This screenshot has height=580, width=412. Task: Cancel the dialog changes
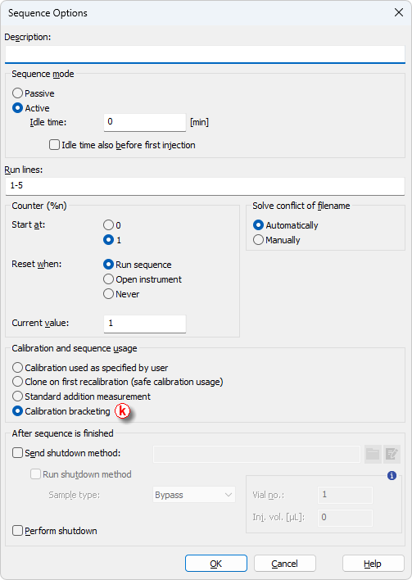[x=284, y=564]
